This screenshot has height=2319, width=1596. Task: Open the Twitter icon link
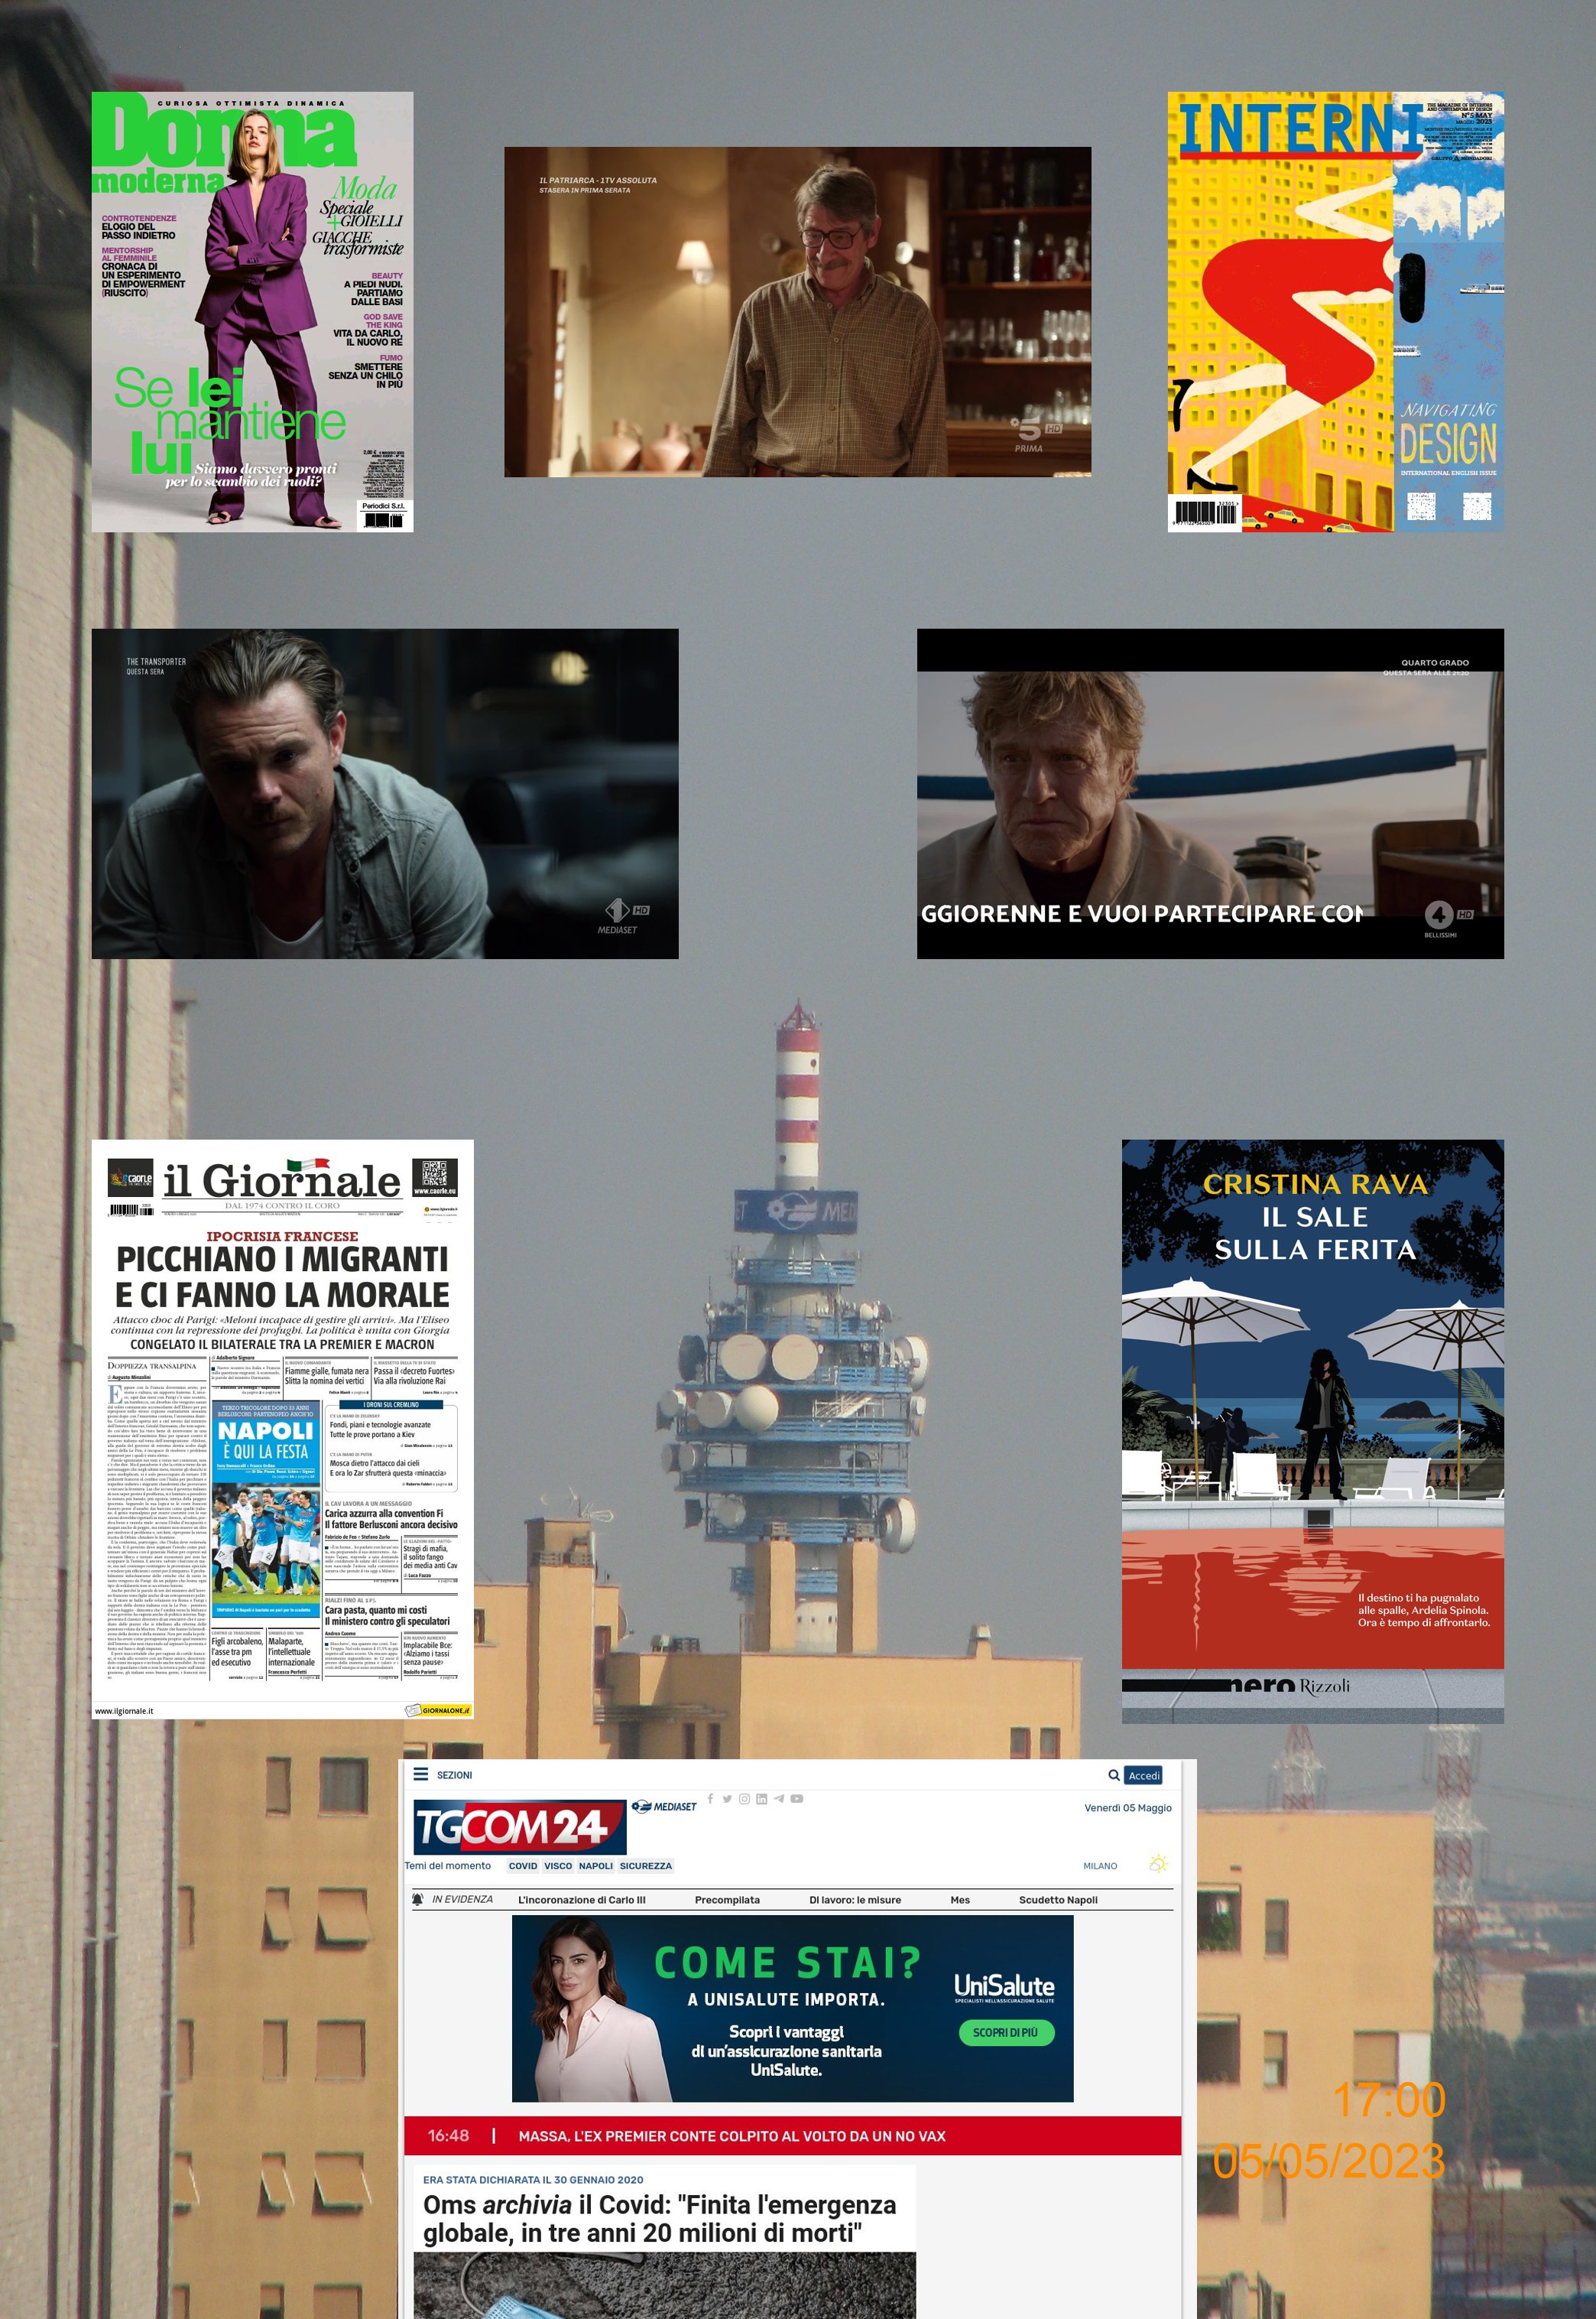(727, 1799)
